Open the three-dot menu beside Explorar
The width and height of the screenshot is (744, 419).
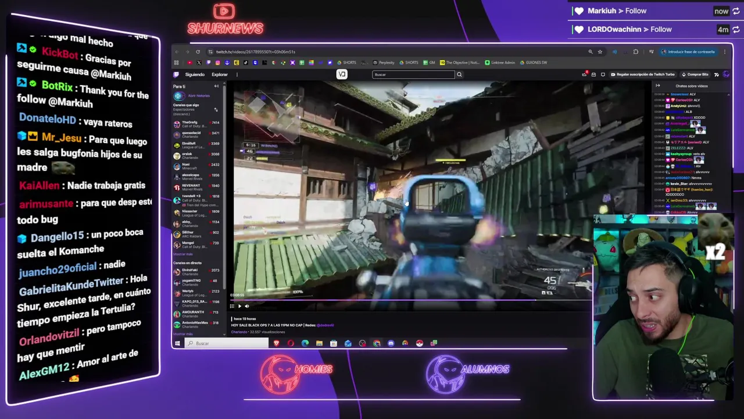(237, 74)
